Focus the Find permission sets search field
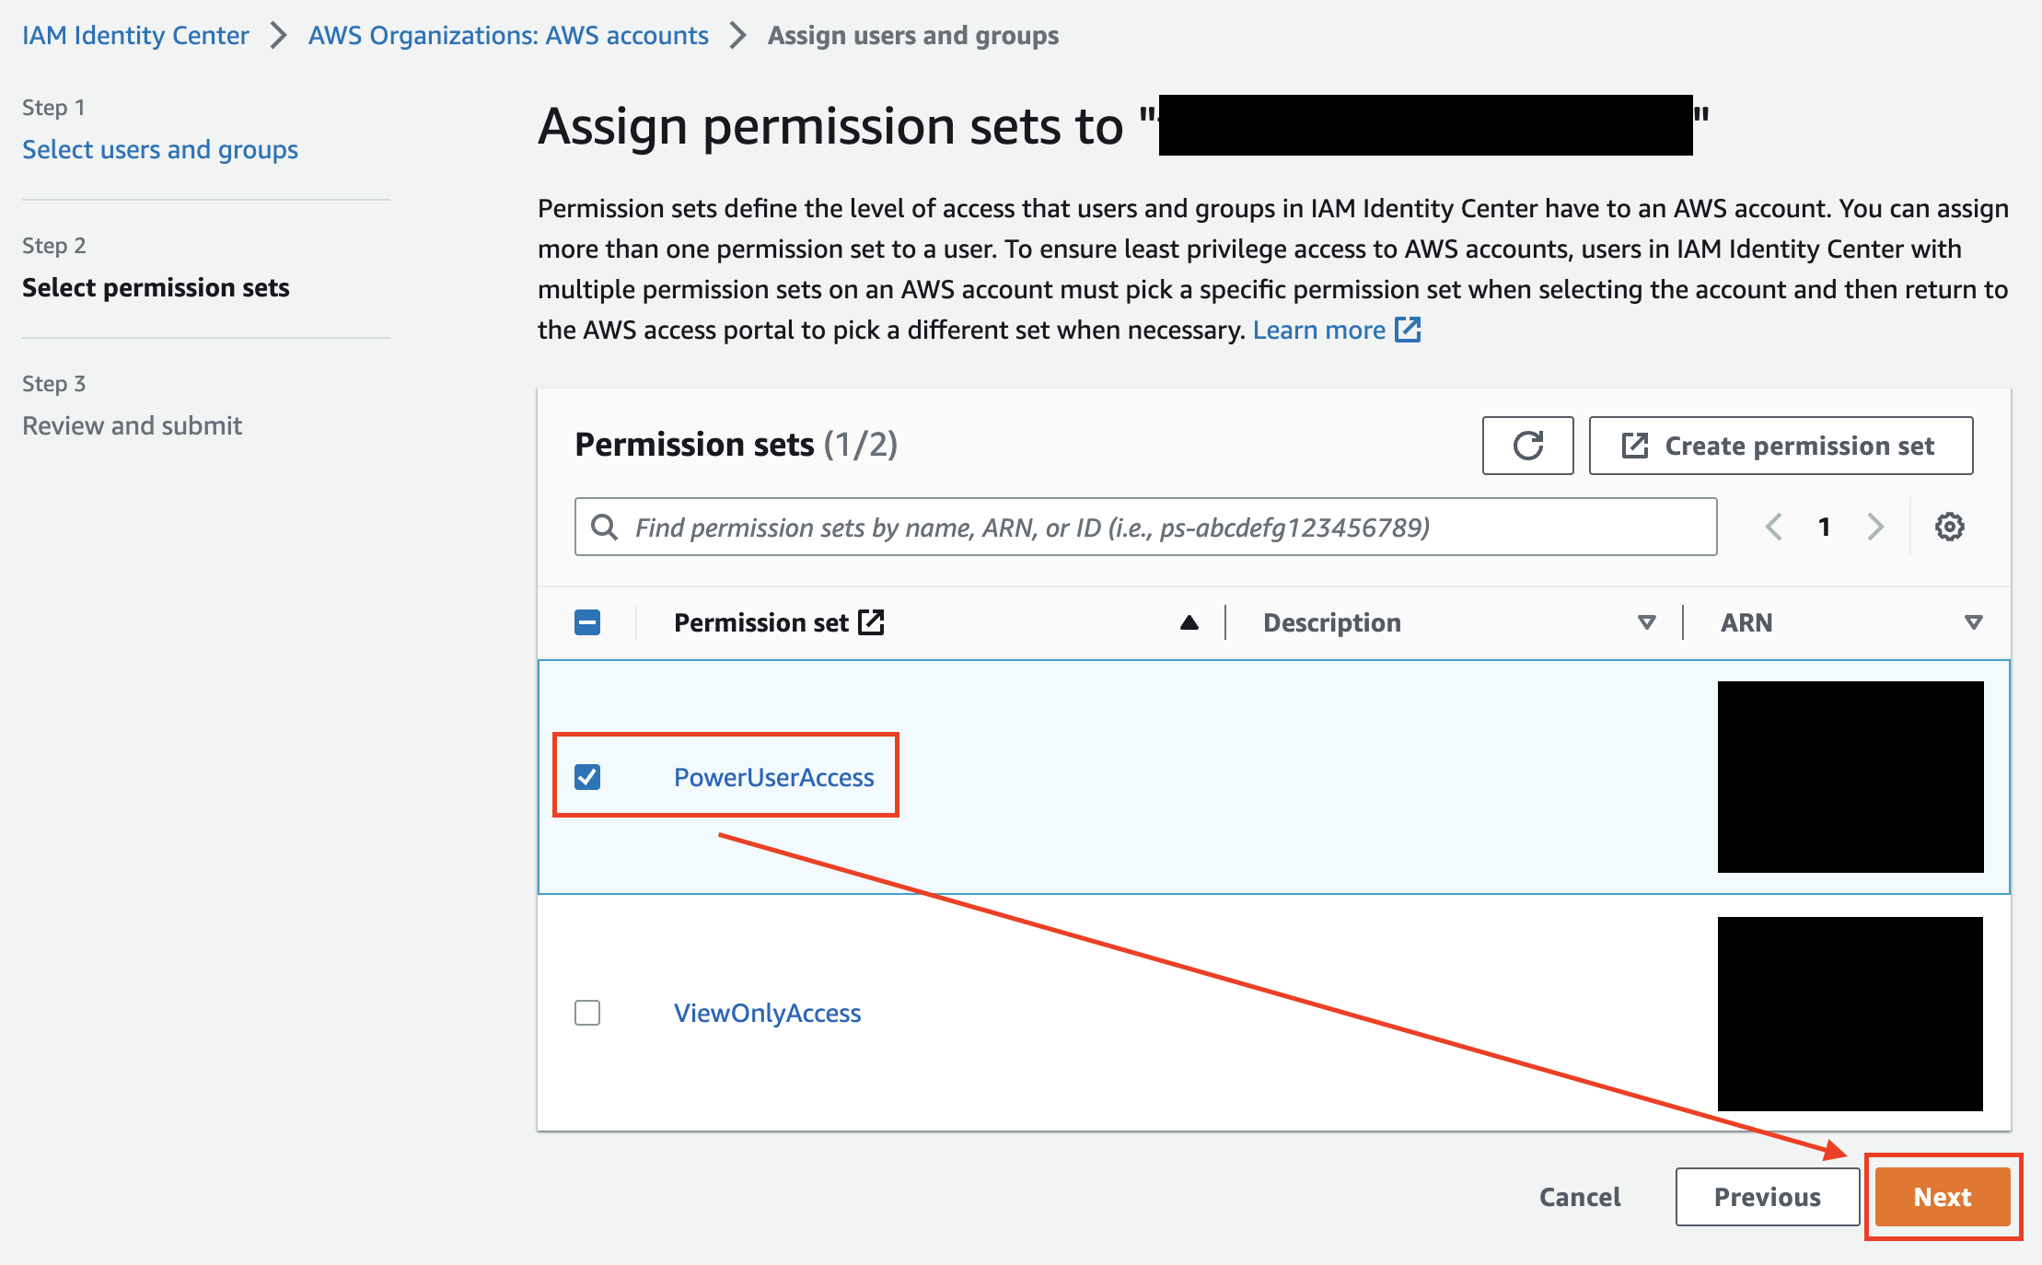This screenshot has width=2042, height=1265. click(1145, 527)
